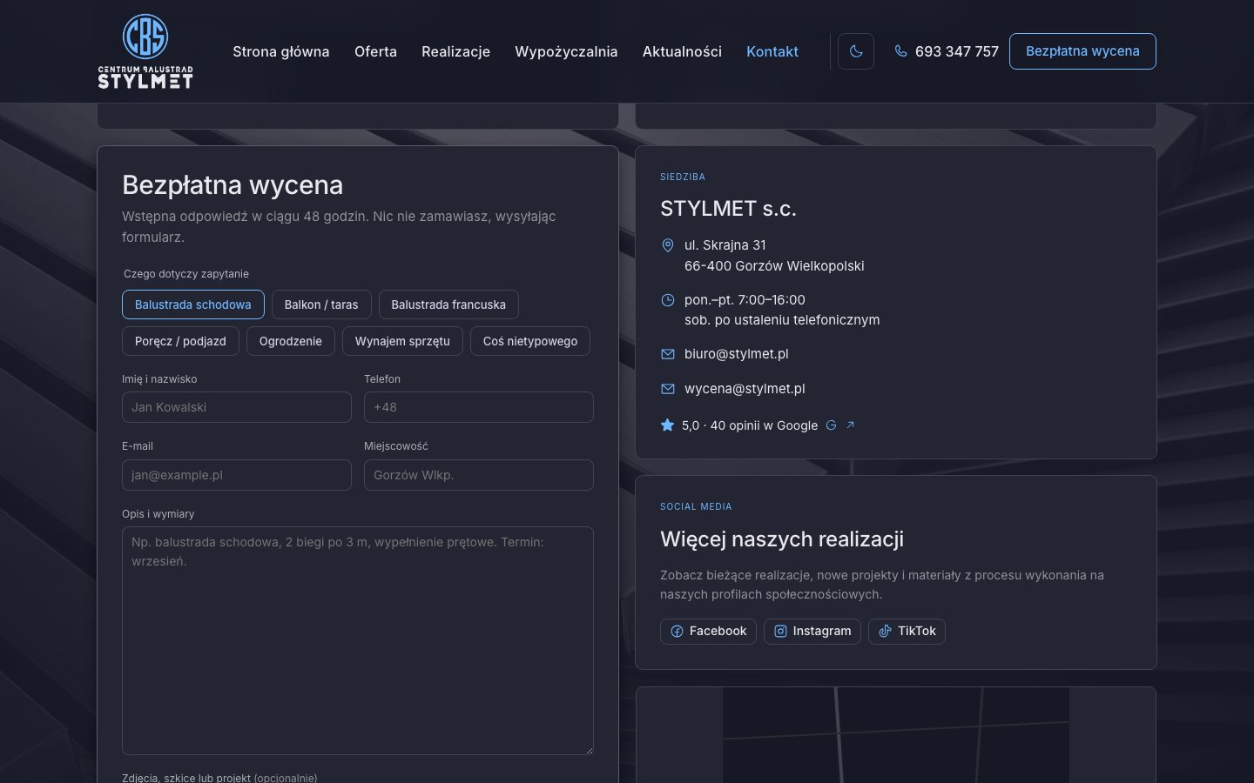
Task: Go to Strona główna
Action: coord(281,51)
